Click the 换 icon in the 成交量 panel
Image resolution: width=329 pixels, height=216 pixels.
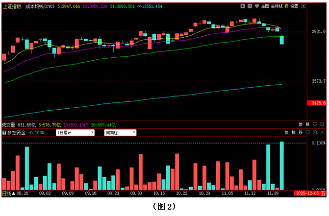[x=307, y=125]
